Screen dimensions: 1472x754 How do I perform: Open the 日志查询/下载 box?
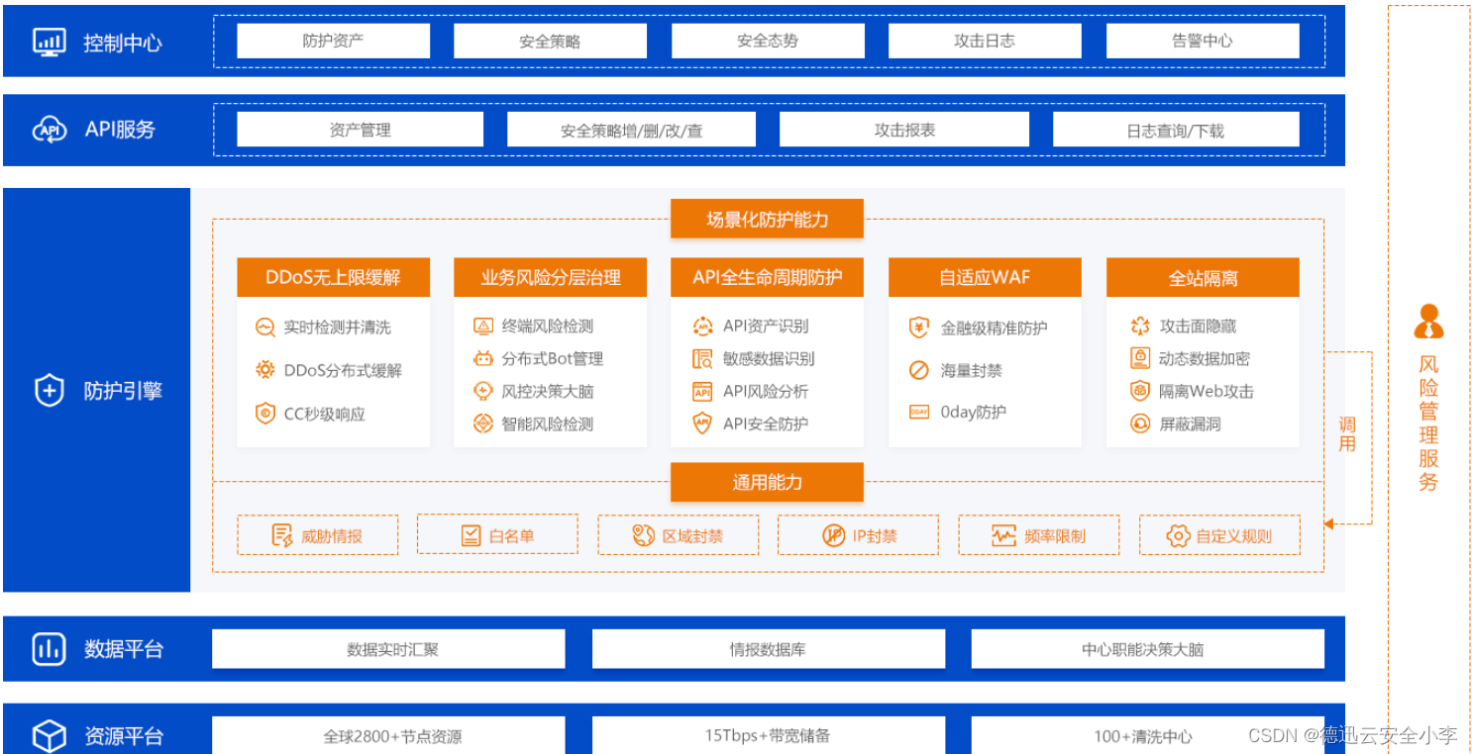tap(1176, 129)
